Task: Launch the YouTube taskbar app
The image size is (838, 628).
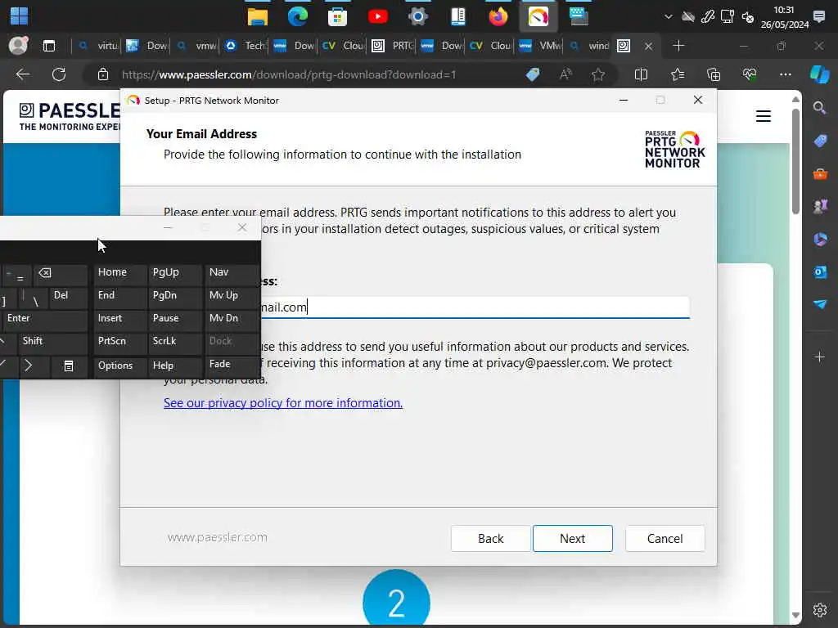Action: click(x=378, y=16)
